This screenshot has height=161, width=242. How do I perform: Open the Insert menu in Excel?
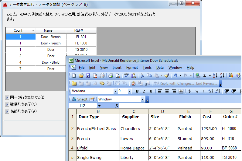tap(117, 68)
